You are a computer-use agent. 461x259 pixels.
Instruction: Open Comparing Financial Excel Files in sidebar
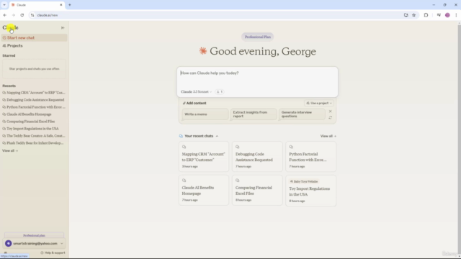tap(29, 122)
